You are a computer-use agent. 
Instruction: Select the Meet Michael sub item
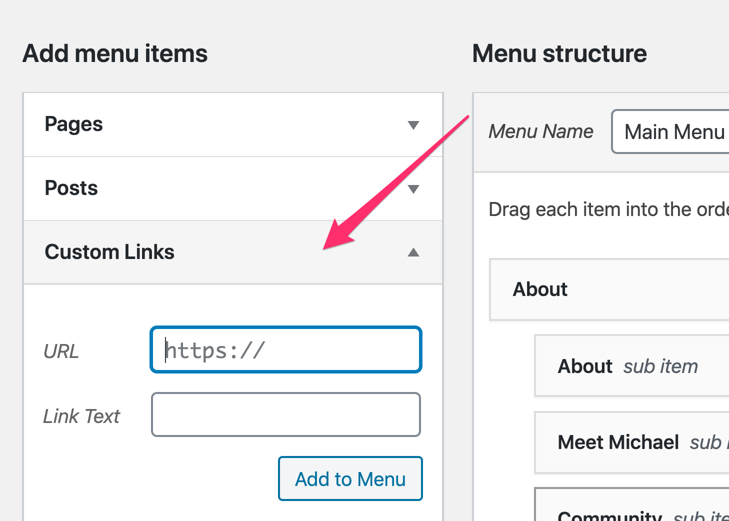tap(631, 442)
